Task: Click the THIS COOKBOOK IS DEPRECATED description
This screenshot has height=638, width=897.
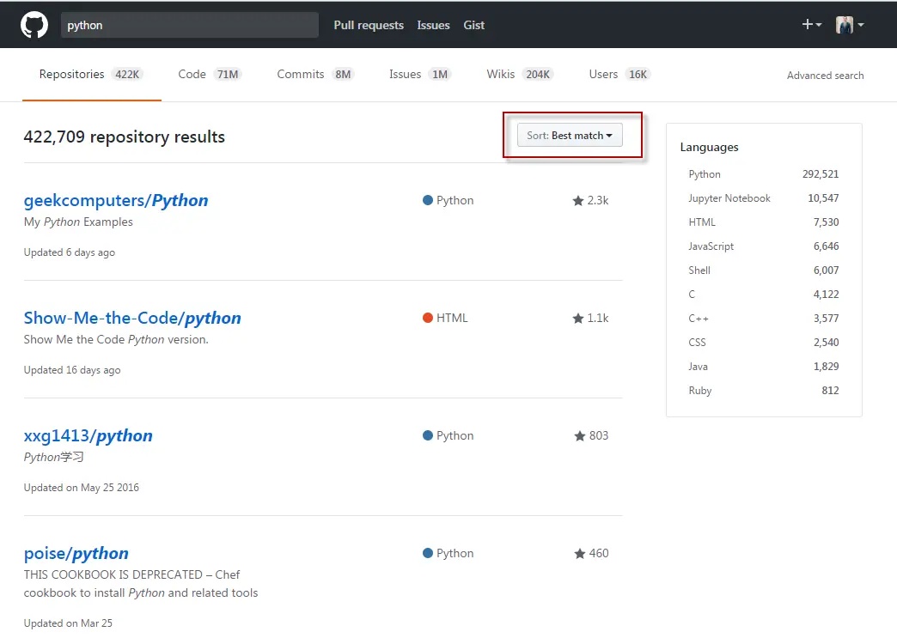Action: coord(141,584)
